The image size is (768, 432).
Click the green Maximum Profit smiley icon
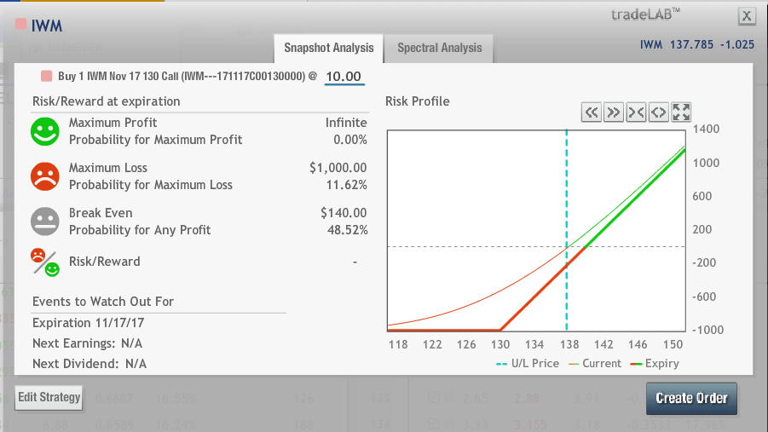tap(45, 131)
